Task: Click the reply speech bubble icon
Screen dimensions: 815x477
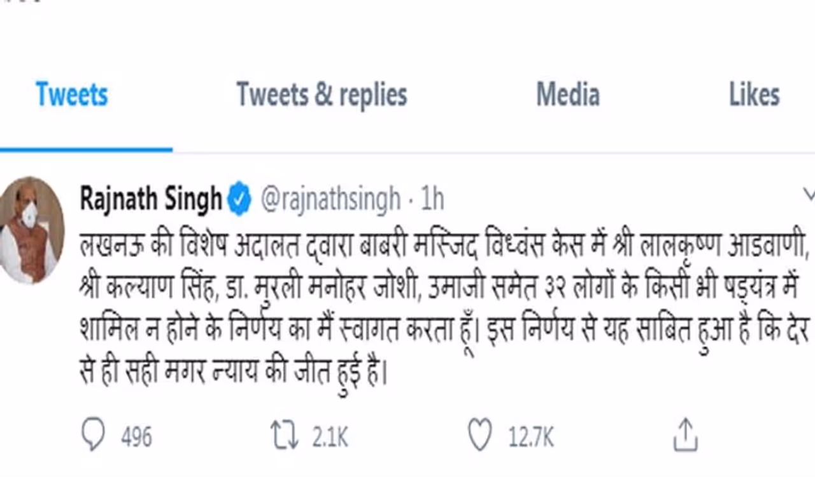Action: [93, 436]
